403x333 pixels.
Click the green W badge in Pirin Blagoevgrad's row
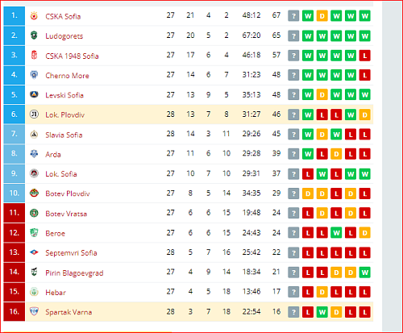coord(364,273)
